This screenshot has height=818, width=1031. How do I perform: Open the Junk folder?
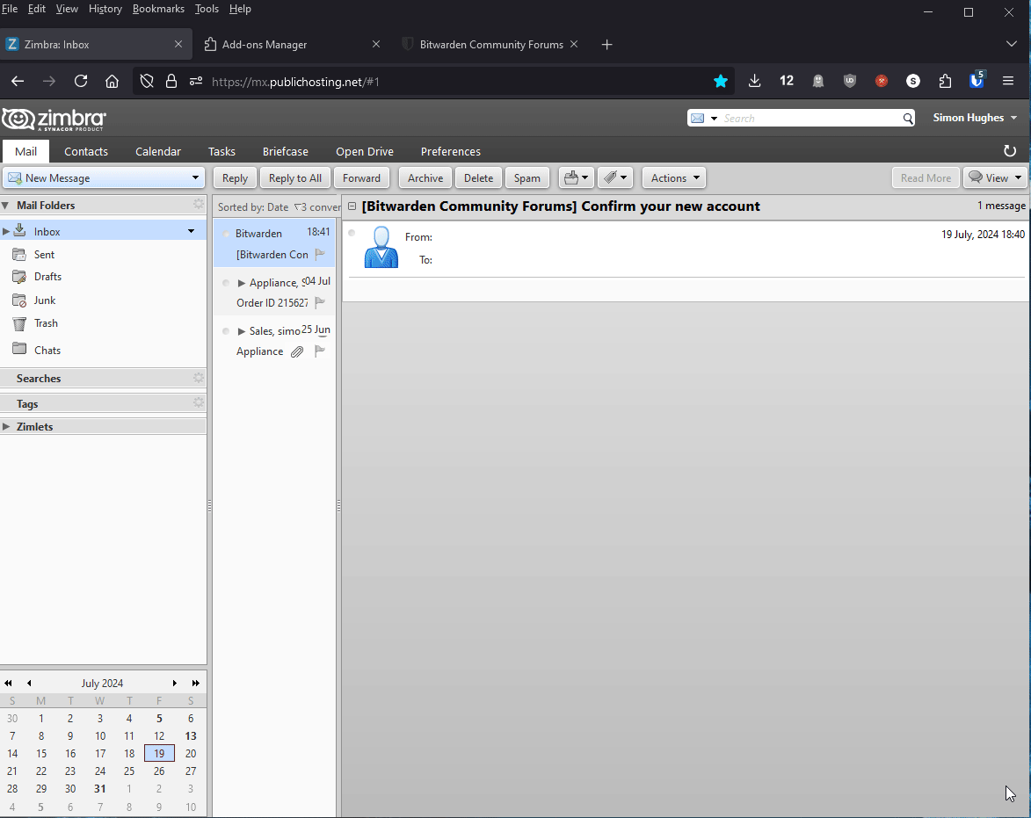click(45, 300)
